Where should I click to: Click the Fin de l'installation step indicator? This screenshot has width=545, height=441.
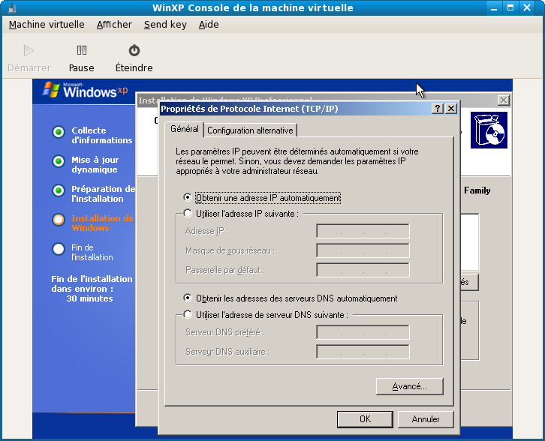(x=59, y=249)
